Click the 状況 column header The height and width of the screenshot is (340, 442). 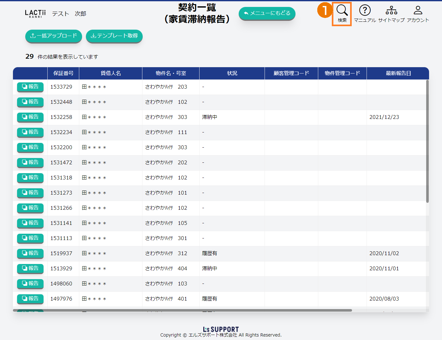tap(232, 73)
